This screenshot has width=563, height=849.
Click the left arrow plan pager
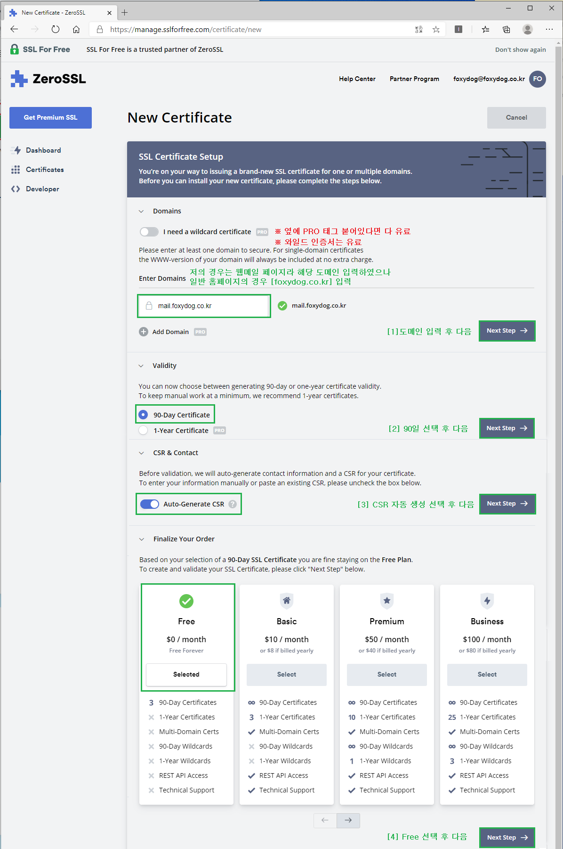(325, 820)
